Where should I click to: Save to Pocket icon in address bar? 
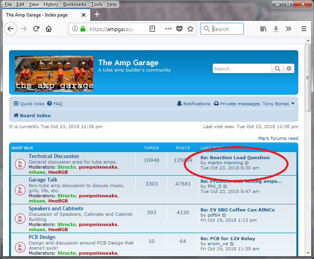179,29
